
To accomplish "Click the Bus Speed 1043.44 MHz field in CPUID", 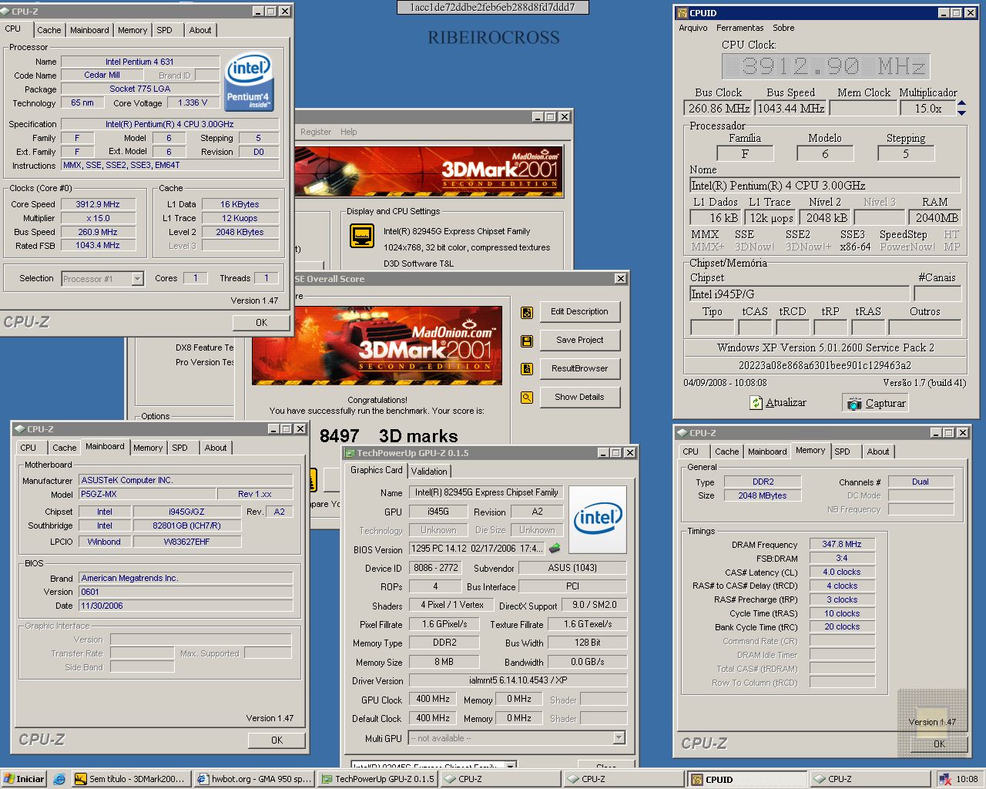I will (790, 109).
